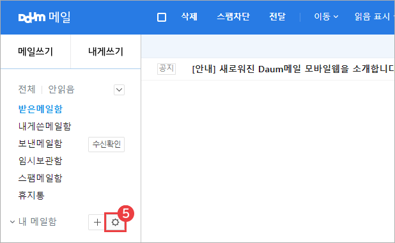Click the 공지 badge label

click(166, 69)
